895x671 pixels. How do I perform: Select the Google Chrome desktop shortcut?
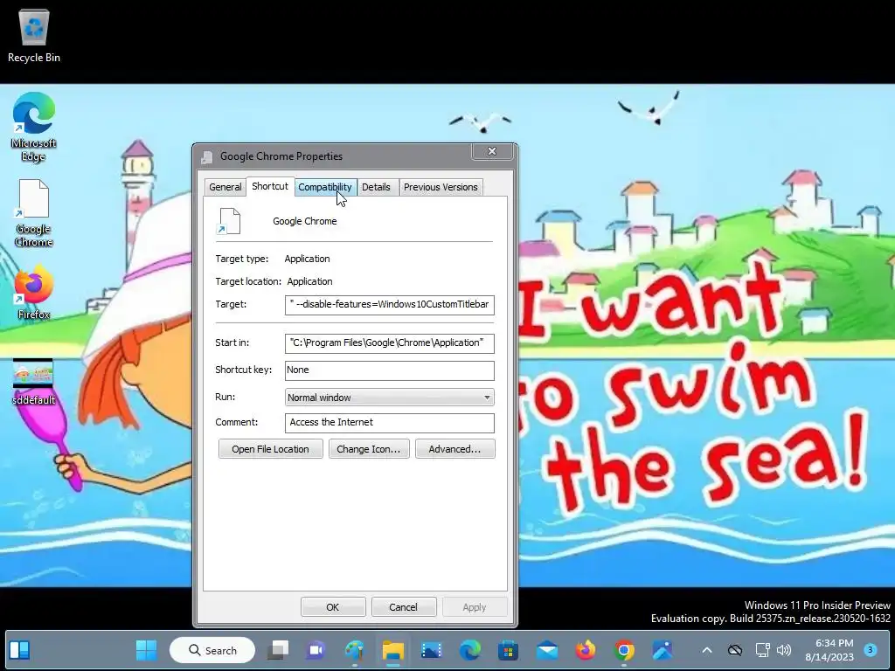click(34, 213)
